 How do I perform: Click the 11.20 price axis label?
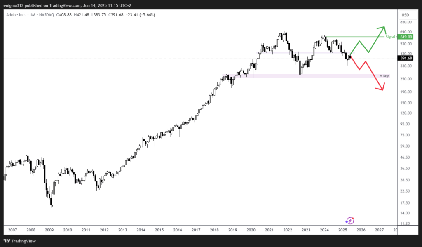[x=405, y=223]
